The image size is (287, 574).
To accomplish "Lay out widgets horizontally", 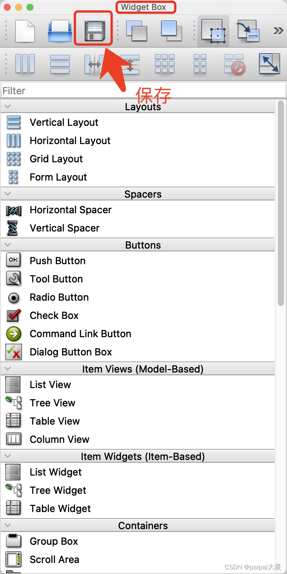I will (x=25, y=64).
